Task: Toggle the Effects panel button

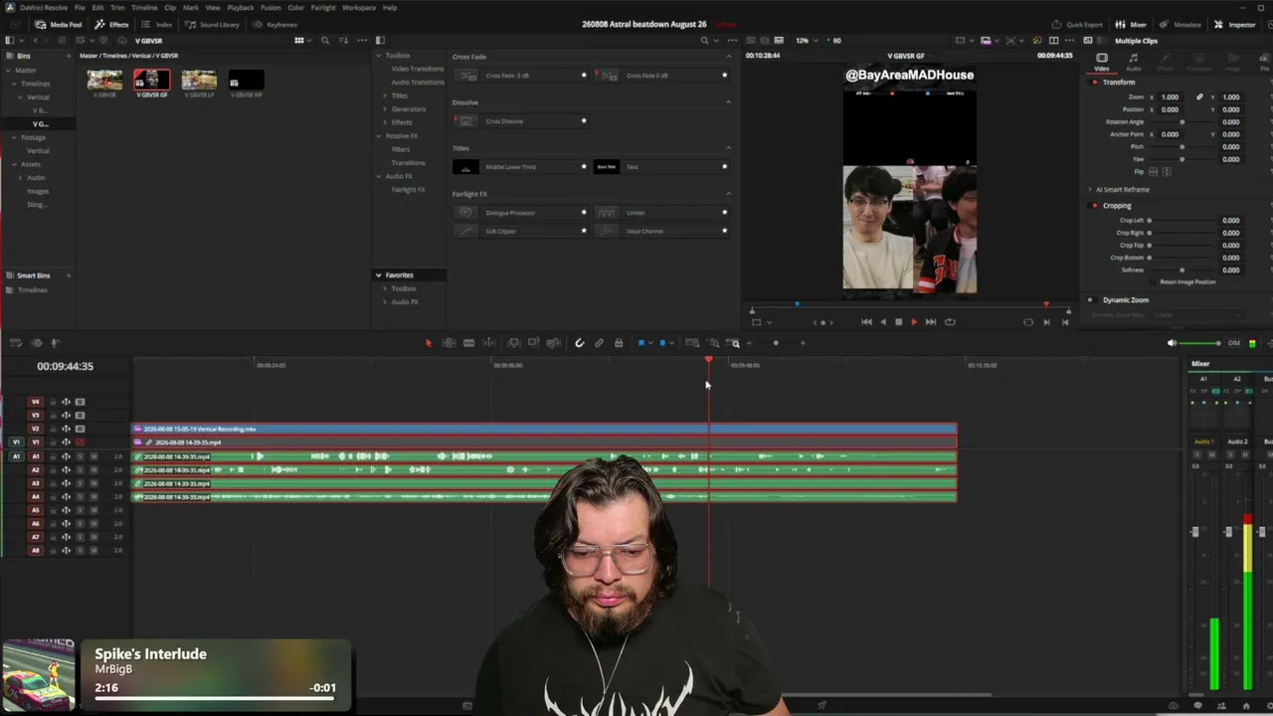Action: (x=112, y=25)
